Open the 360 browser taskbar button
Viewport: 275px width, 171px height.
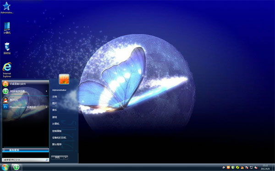16,167
